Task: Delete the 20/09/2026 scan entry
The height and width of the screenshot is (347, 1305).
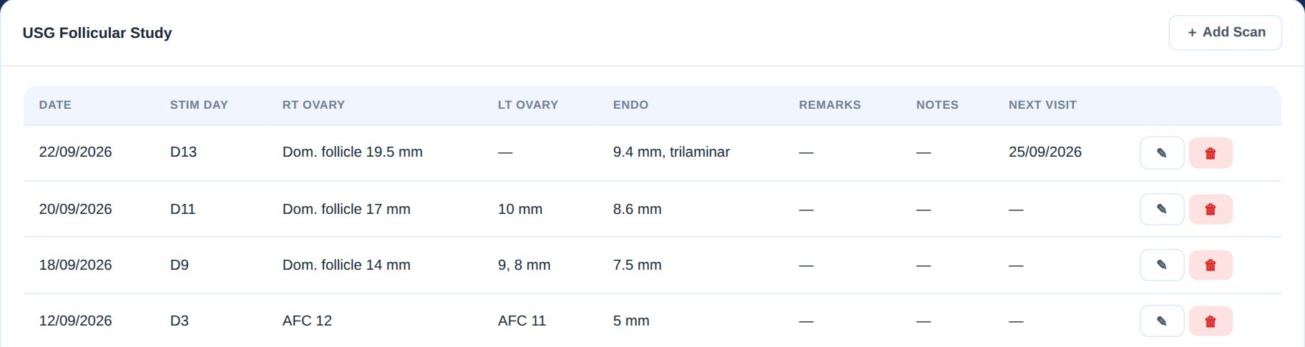Action: click(1211, 209)
